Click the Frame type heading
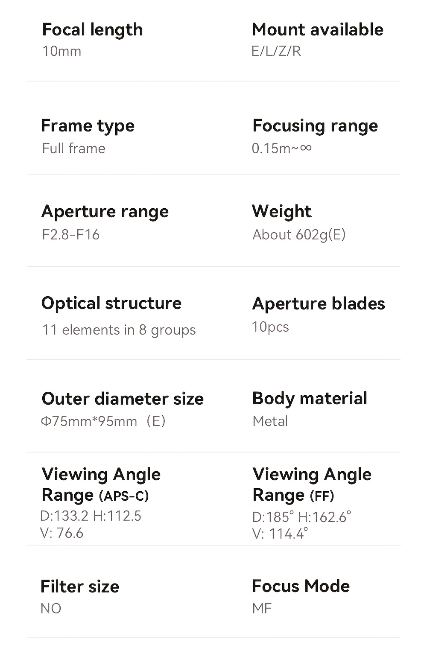Screen dimensions: 427x668 (88, 126)
